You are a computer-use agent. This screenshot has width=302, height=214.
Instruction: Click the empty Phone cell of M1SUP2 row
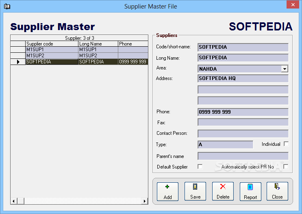[133, 55]
